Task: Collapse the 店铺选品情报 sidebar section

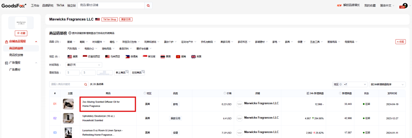Action: click(x=36, y=42)
